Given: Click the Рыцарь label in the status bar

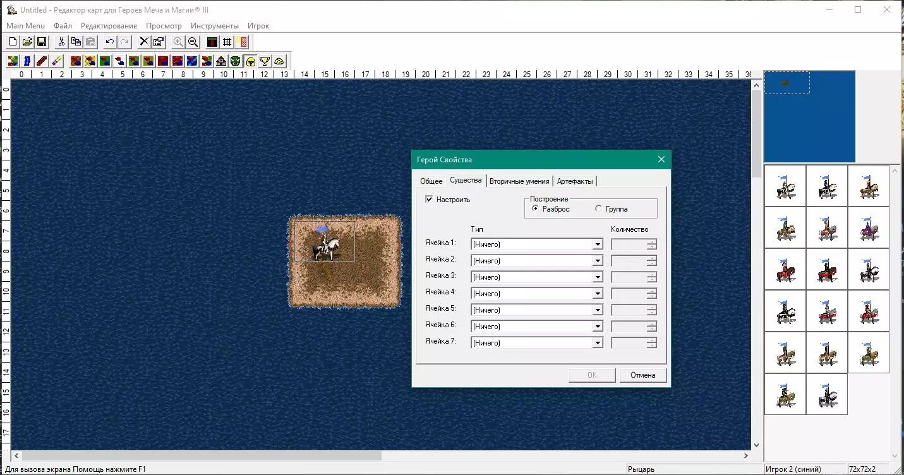Looking at the screenshot, I should pos(642,469).
